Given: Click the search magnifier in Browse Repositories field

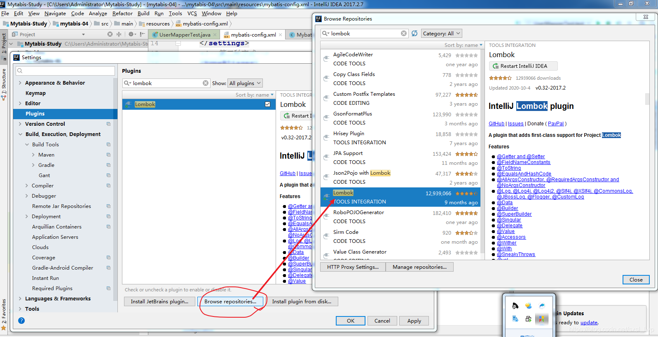Looking at the screenshot, I should point(325,33).
